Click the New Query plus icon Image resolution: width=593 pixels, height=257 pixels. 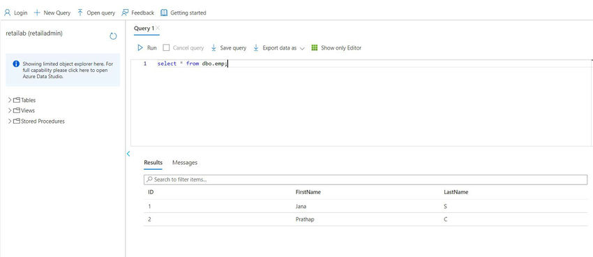coord(37,13)
